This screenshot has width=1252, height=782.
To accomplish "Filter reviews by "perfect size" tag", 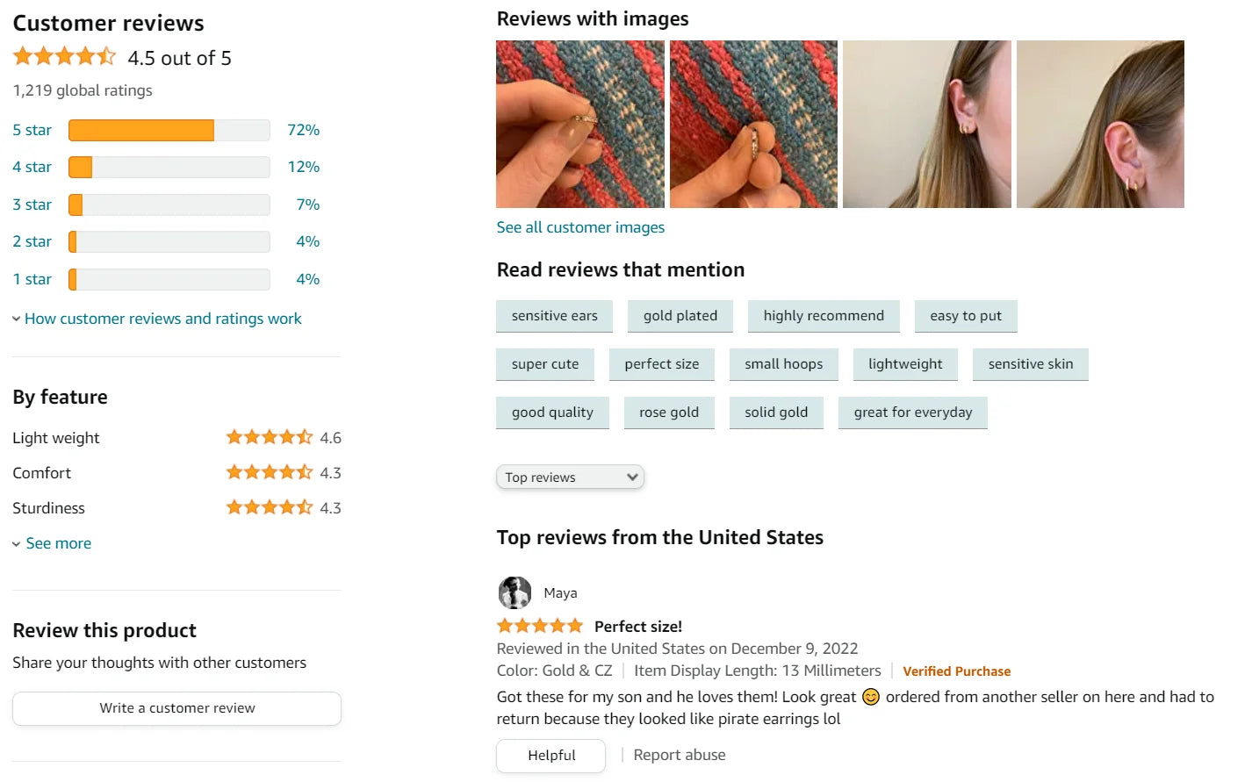I will (x=662, y=364).
